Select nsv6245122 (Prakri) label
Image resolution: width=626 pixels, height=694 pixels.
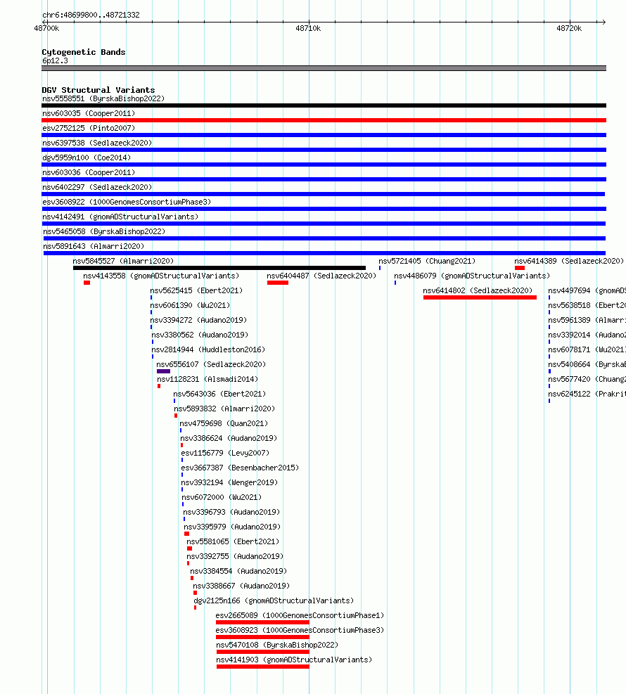coord(587,394)
